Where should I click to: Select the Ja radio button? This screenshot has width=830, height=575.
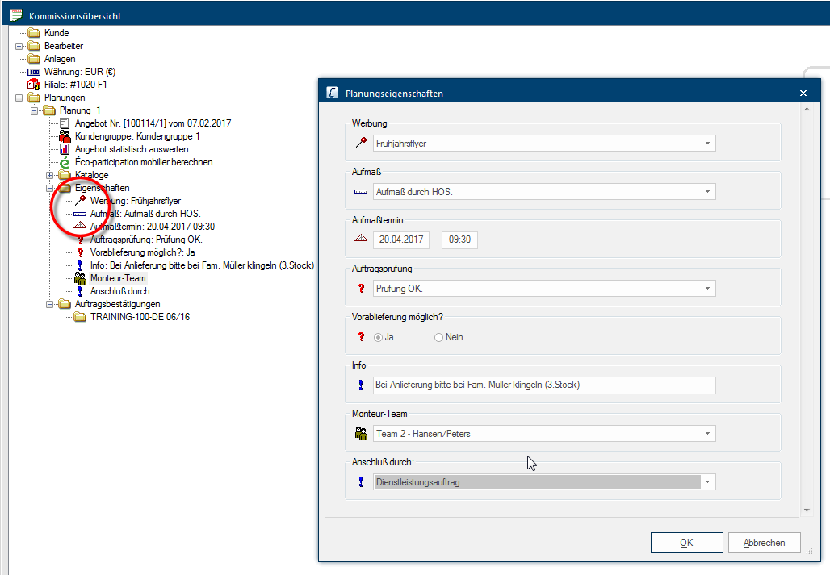pos(378,337)
